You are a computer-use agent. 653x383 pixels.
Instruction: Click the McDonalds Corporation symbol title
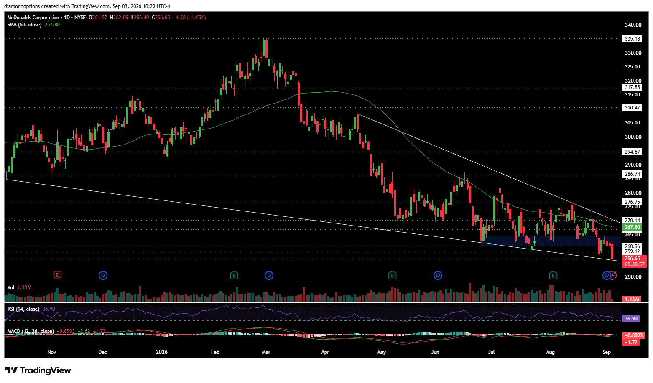(x=33, y=18)
